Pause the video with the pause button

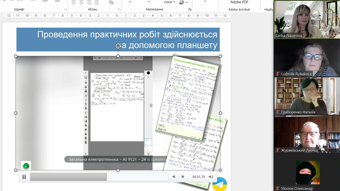coord(24,177)
